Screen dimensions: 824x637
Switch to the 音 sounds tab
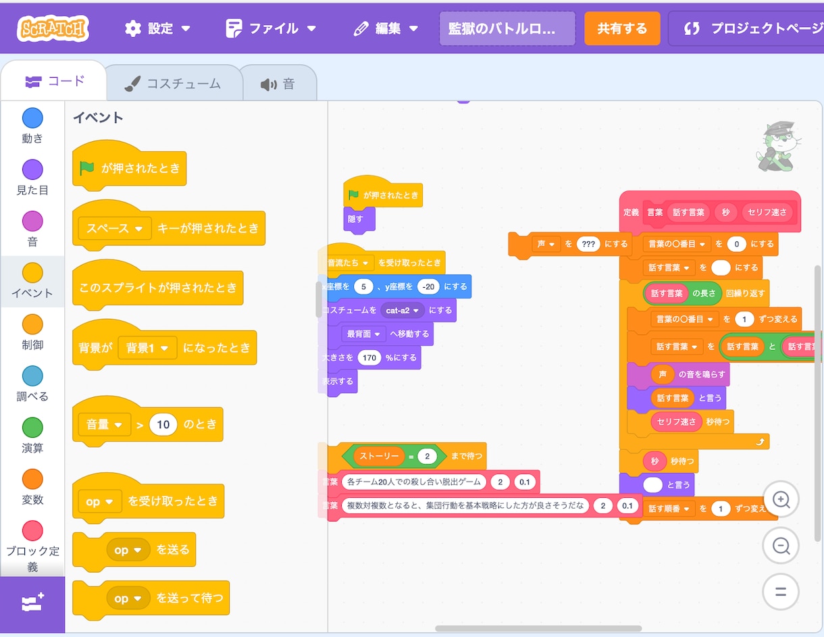(x=278, y=84)
